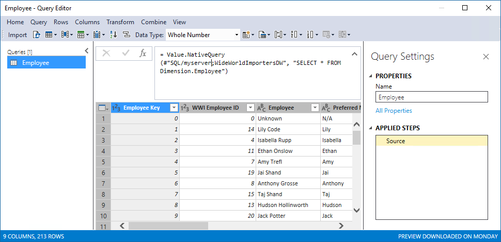
Task: Collapse the APPLIED STEPS section
Action: coord(371,128)
